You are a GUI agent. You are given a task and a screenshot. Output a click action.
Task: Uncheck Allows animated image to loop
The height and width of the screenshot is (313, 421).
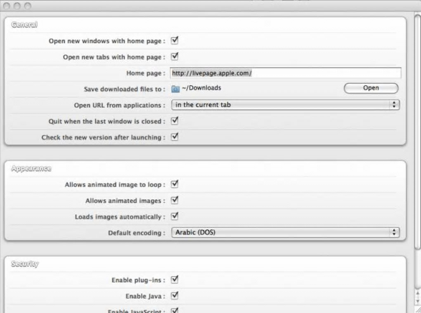175,184
